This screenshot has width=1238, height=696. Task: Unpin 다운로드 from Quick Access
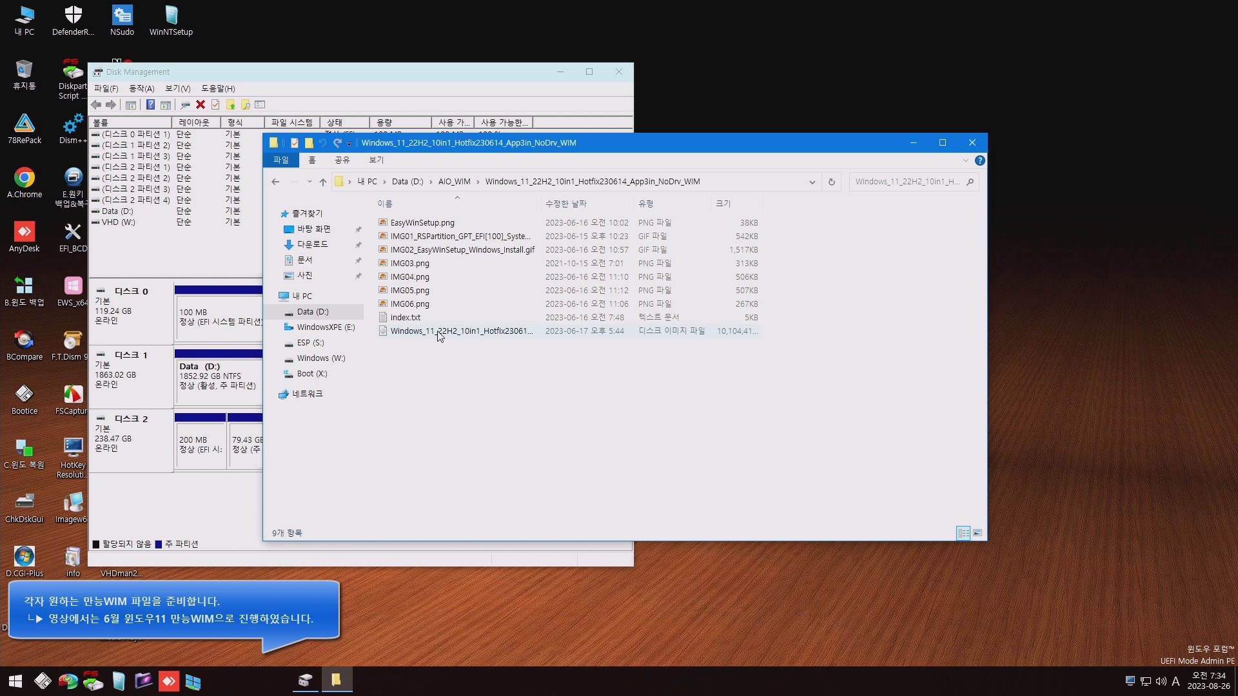359,245
